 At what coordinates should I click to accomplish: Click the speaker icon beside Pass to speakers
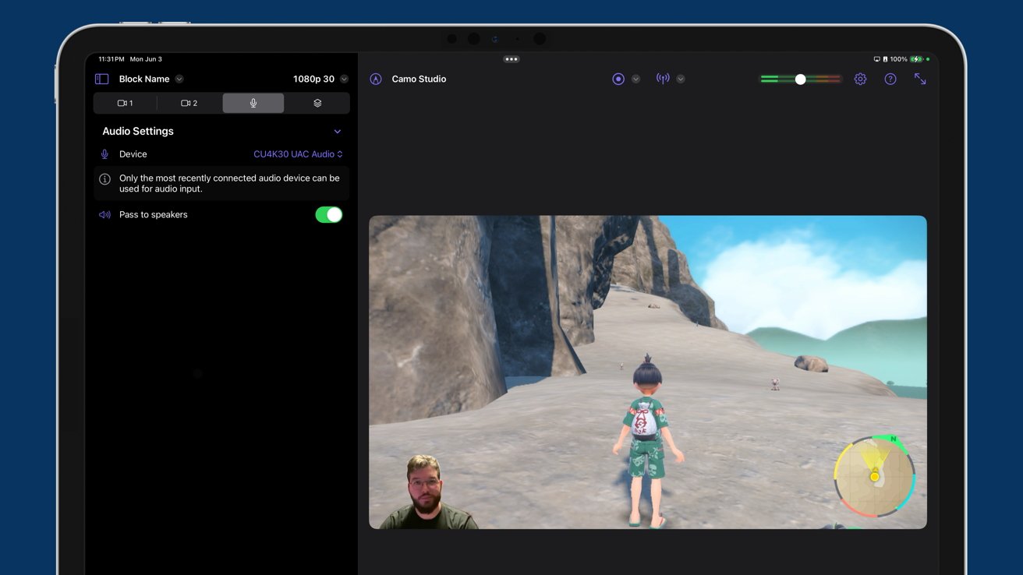pos(104,215)
